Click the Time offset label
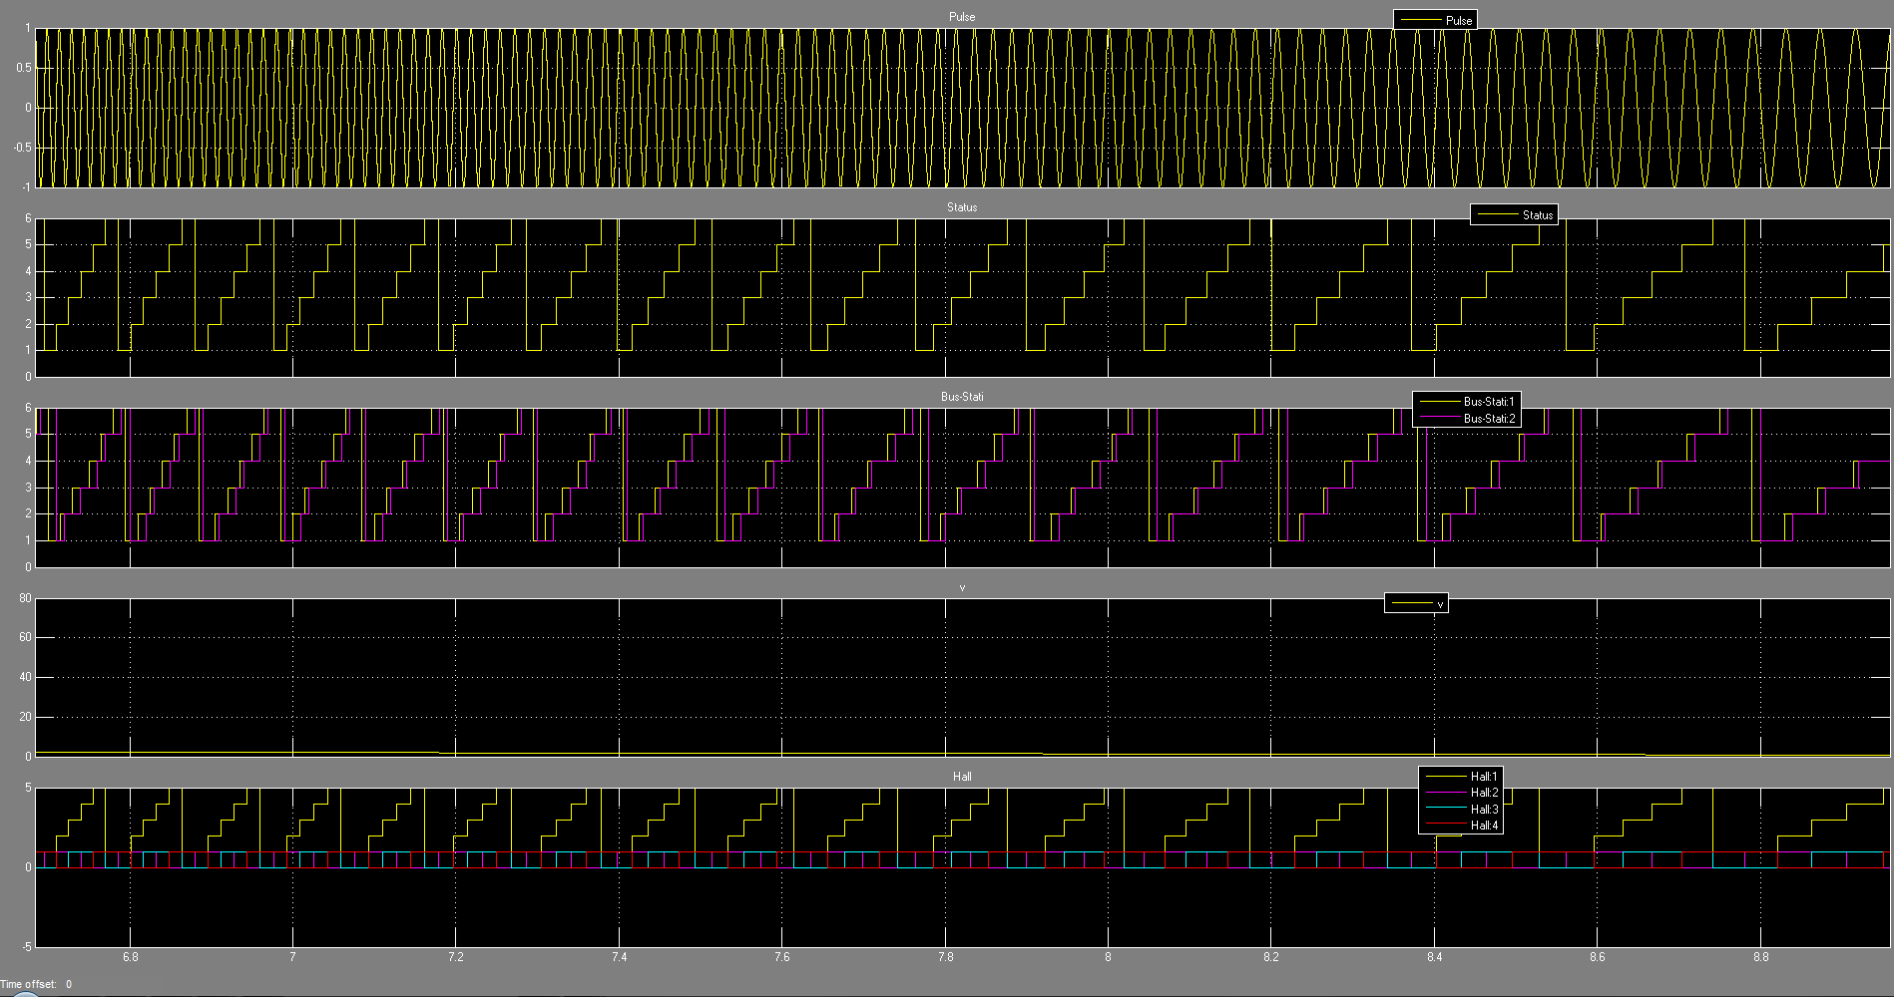The width and height of the screenshot is (1894, 997). 29,984
